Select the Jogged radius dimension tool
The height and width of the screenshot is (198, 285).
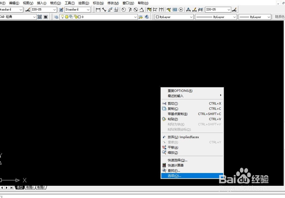coord(130,9)
